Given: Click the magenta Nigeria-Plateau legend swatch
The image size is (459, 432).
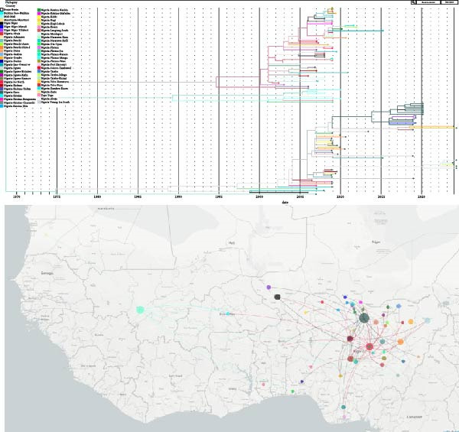Looking at the screenshot, I should pos(39,47).
